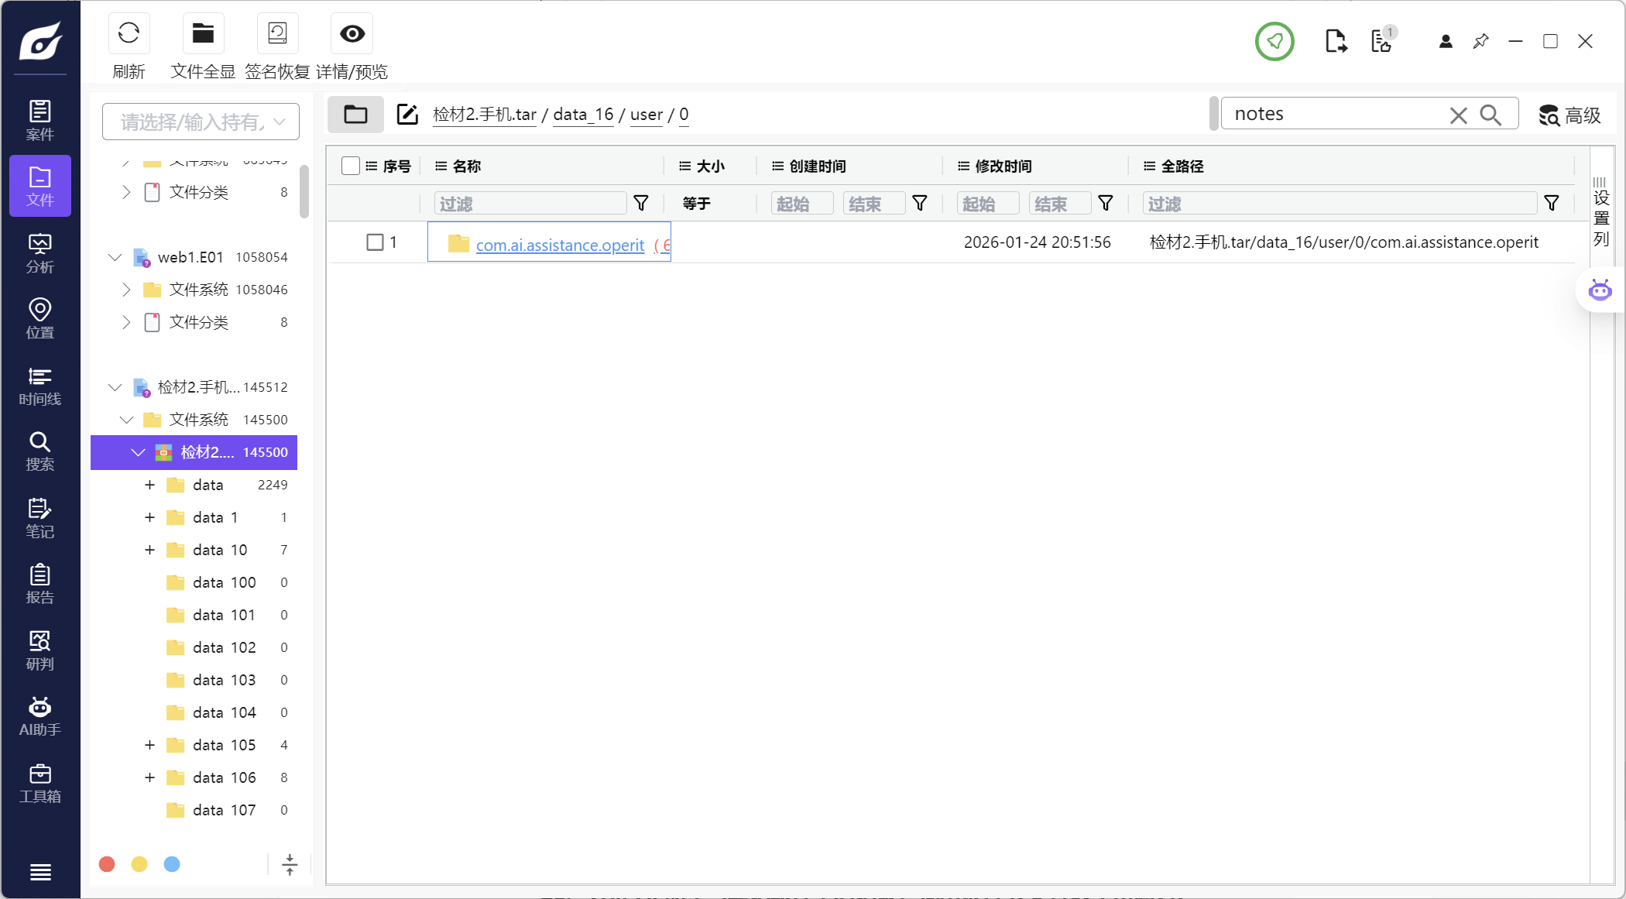This screenshot has height=899, width=1626.
Task: Go to data_16 in breadcrumb path
Action: pos(583,115)
